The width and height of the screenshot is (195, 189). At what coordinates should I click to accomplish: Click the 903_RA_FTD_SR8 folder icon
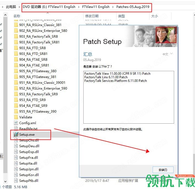coord(16,48)
